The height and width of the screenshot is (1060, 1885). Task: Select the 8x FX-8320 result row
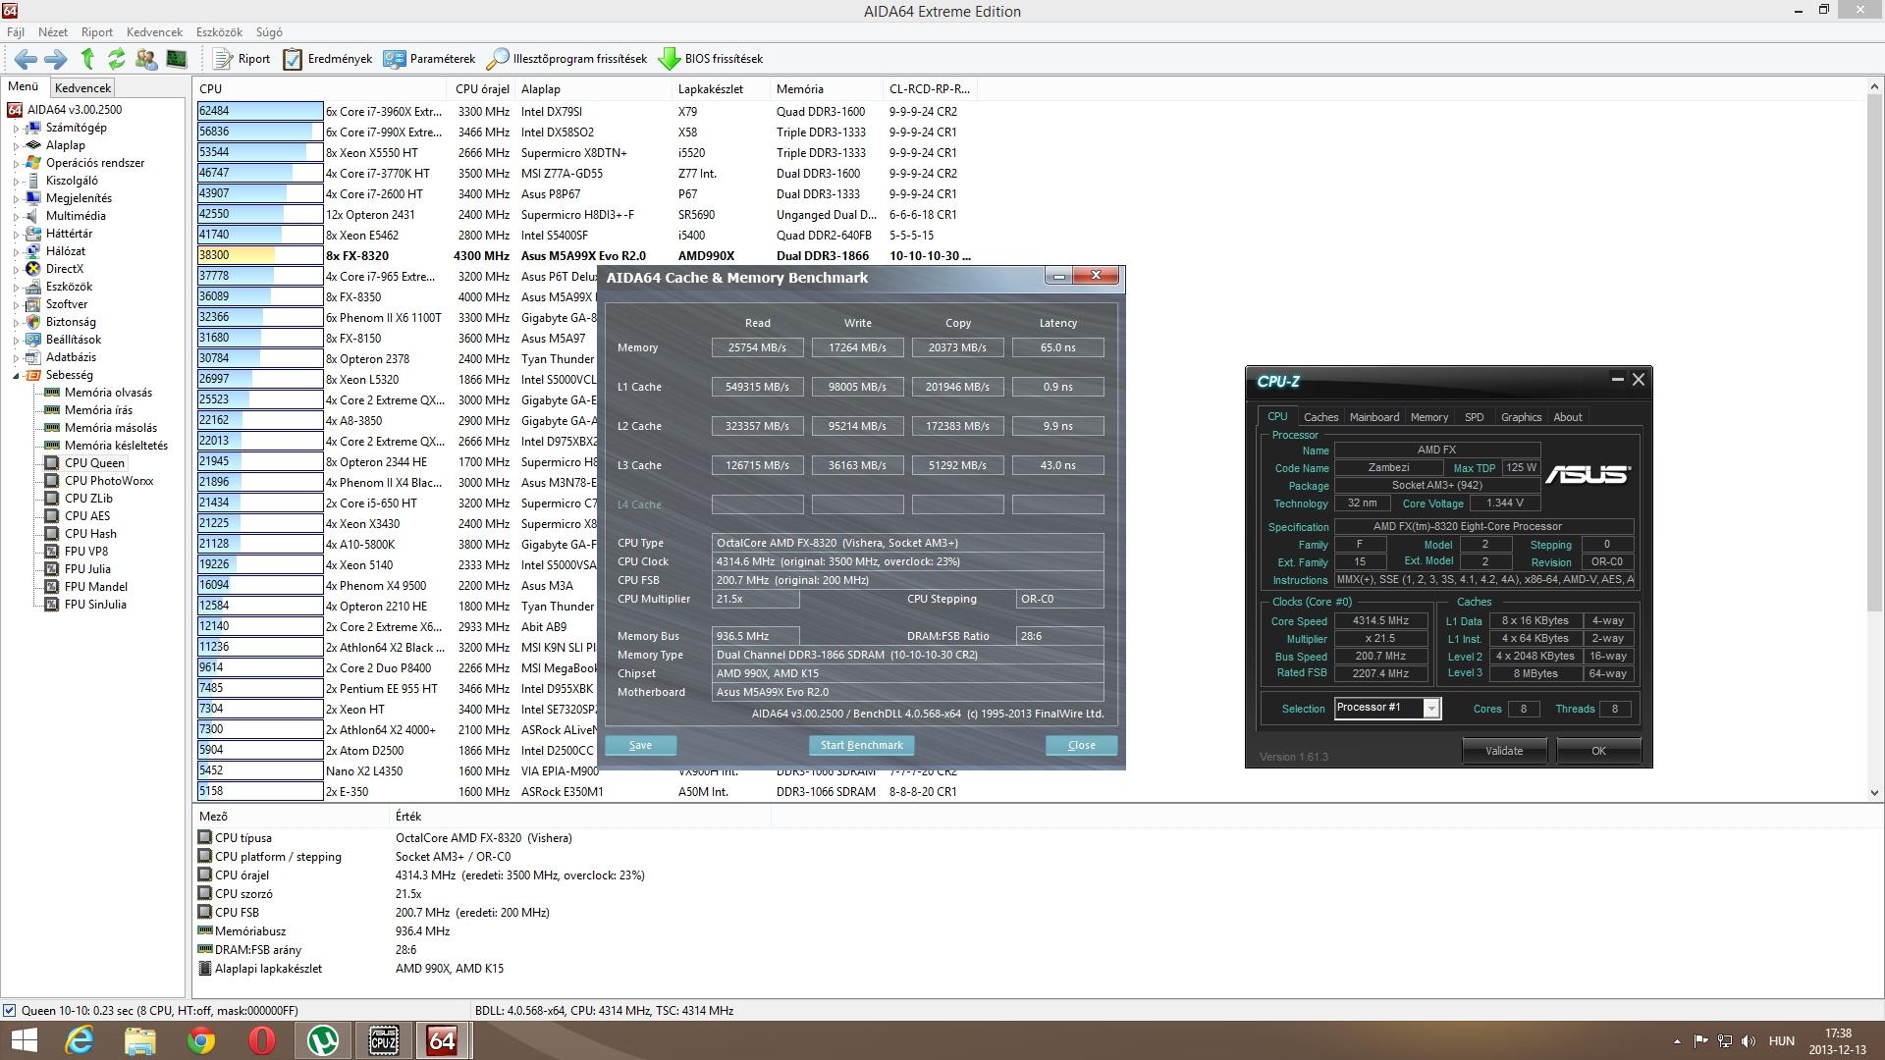[585, 255]
